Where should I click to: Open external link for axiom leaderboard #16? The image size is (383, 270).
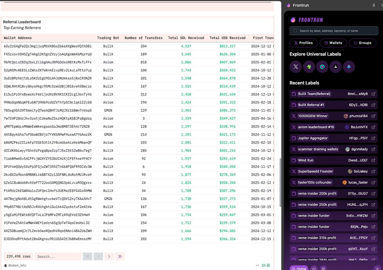[x=373, y=127]
